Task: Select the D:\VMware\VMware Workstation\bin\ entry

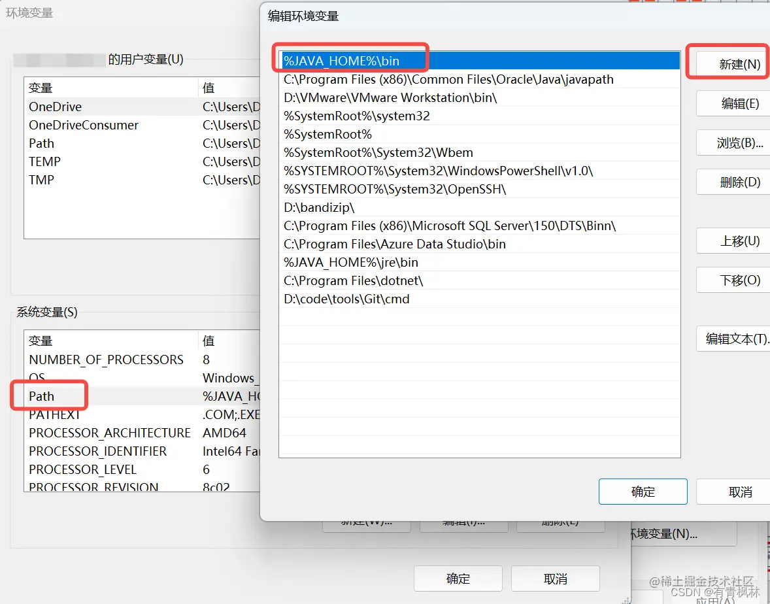Action: coord(480,97)
